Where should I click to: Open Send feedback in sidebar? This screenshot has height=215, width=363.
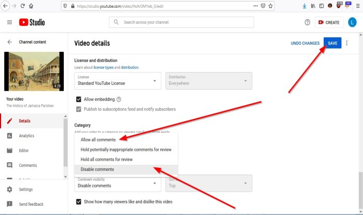click(34, 204)
